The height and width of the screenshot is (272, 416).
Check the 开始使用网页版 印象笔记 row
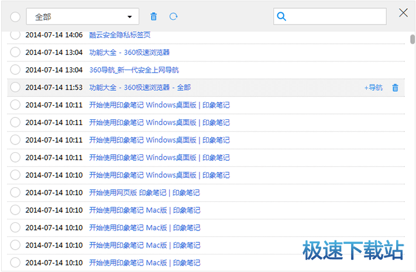click(x=15, y=192)
